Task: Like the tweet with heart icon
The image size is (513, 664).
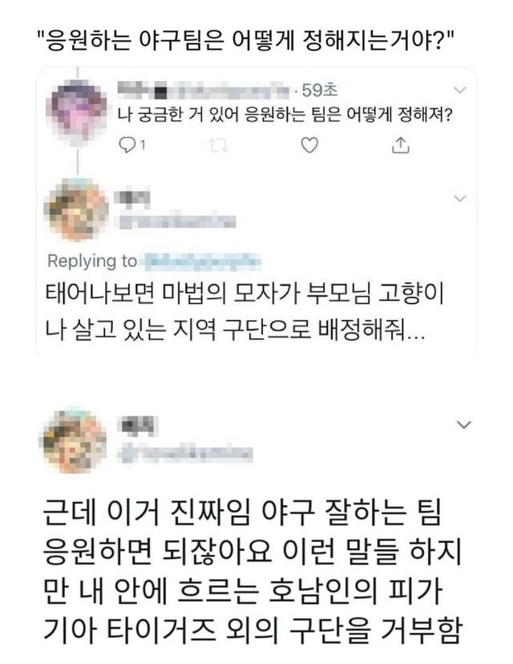Action: point(309,145)
